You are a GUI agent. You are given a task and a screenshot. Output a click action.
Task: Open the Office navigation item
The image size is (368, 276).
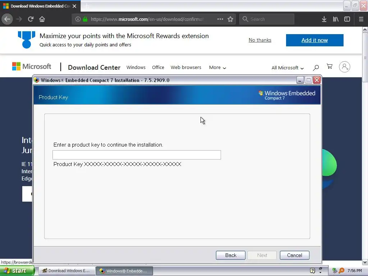158,67
